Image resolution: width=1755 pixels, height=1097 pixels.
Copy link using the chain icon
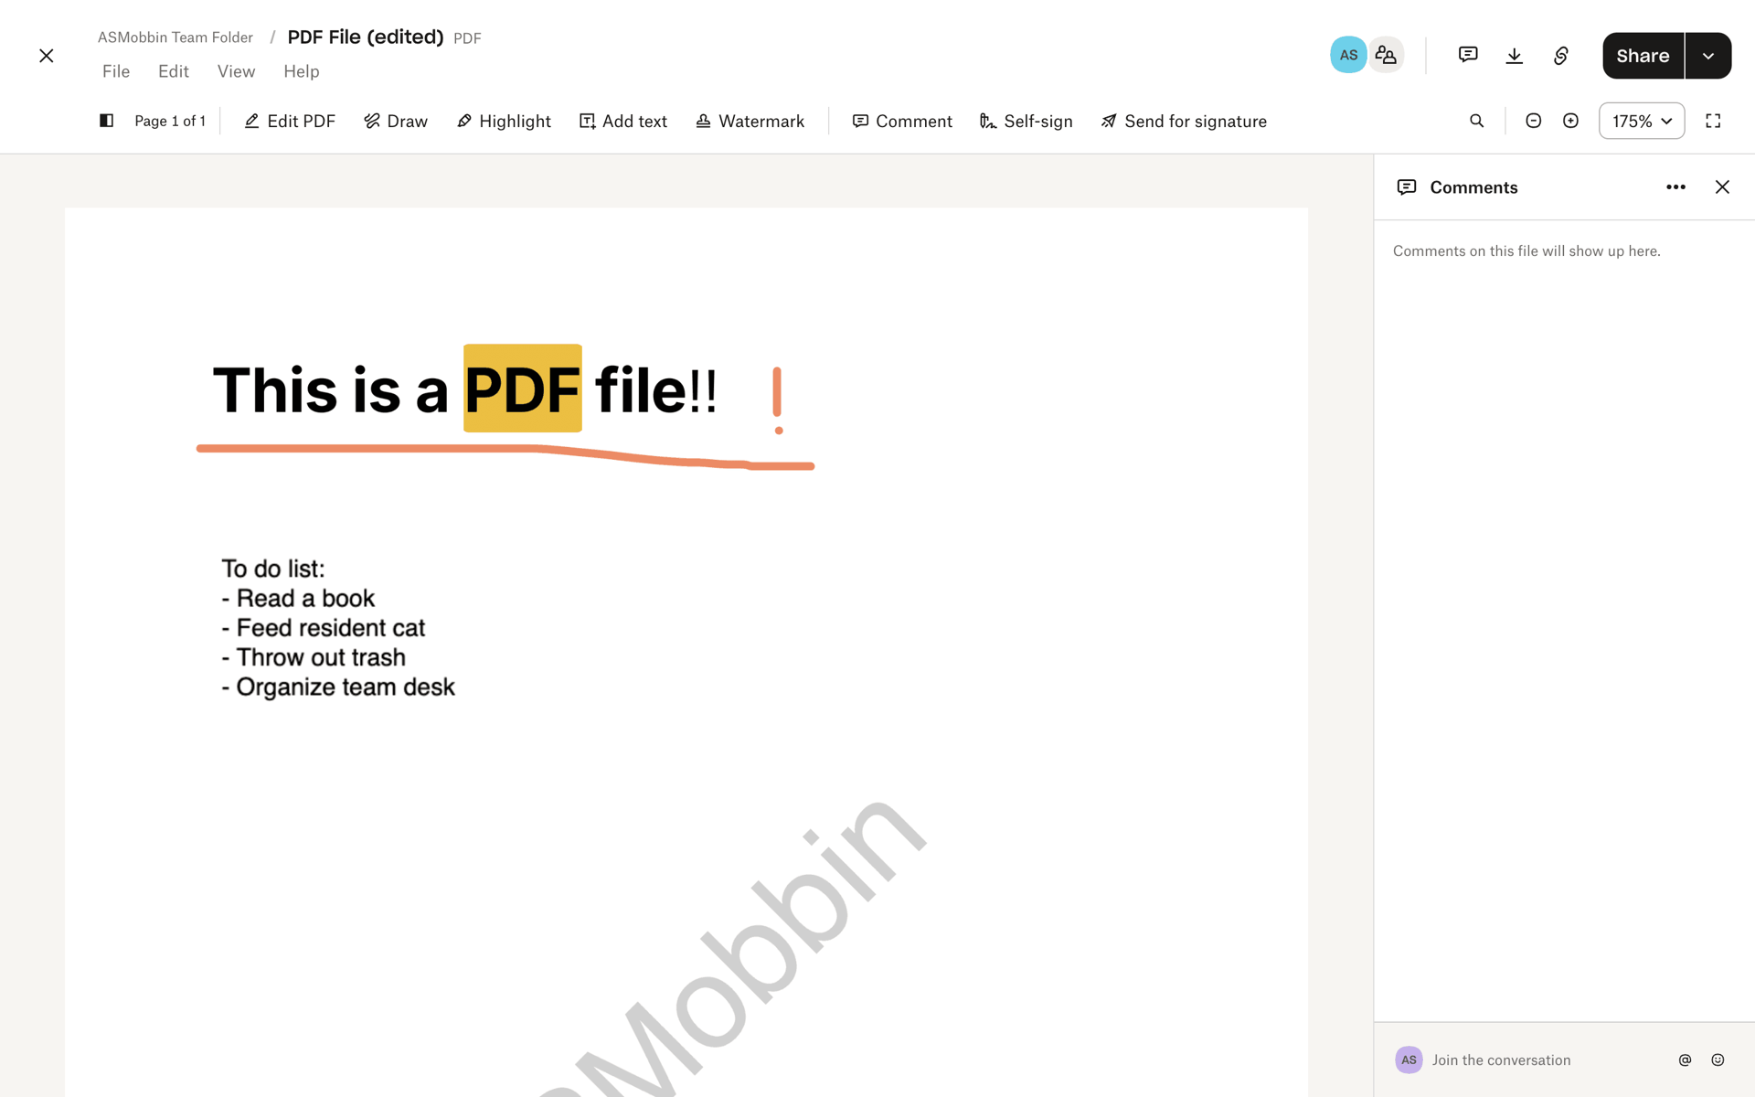1561,55
